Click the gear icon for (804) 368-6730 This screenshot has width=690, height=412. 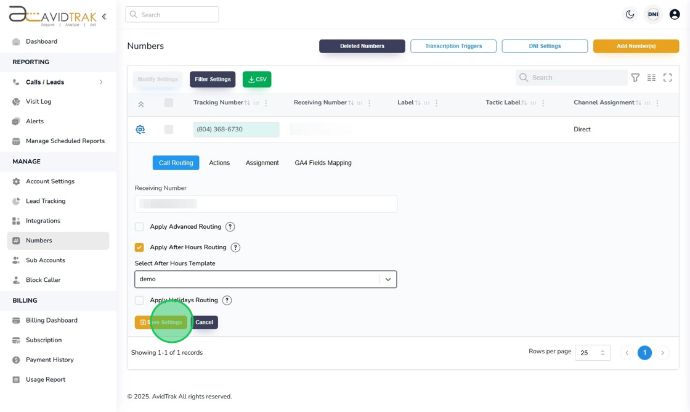pyautogui.click(x=140, y=130)
